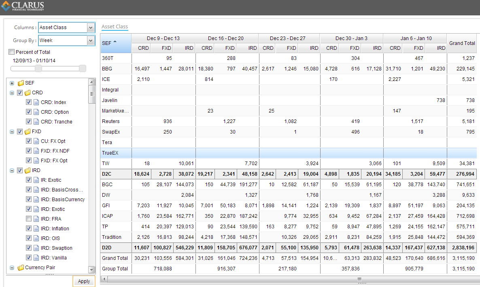Click the tree scrollbar up arrow
The image size is (480, 287).
(x=91, y=82)
